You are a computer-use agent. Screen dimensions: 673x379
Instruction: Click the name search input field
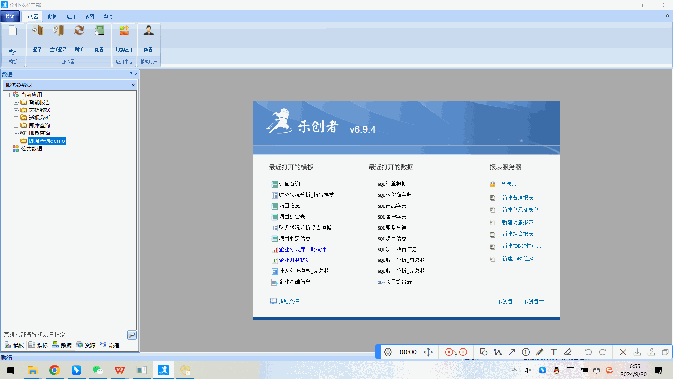(65, 334)
